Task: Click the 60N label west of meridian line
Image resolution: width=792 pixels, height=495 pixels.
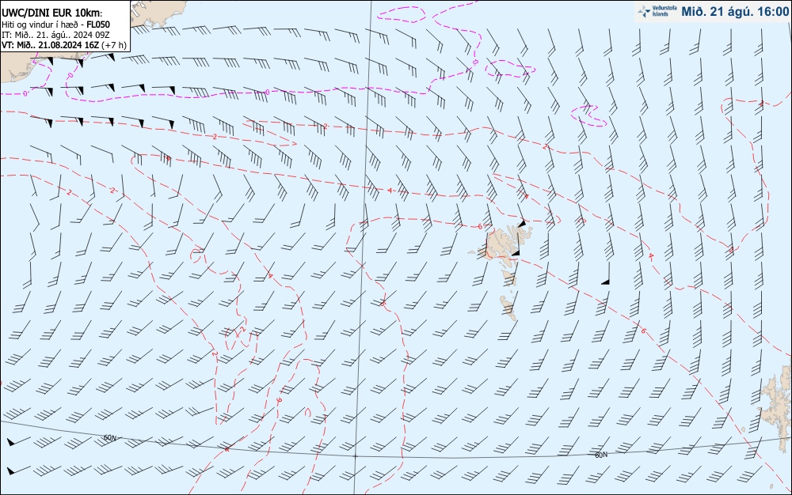Action: pyautogui.click(x=109, y=438)
